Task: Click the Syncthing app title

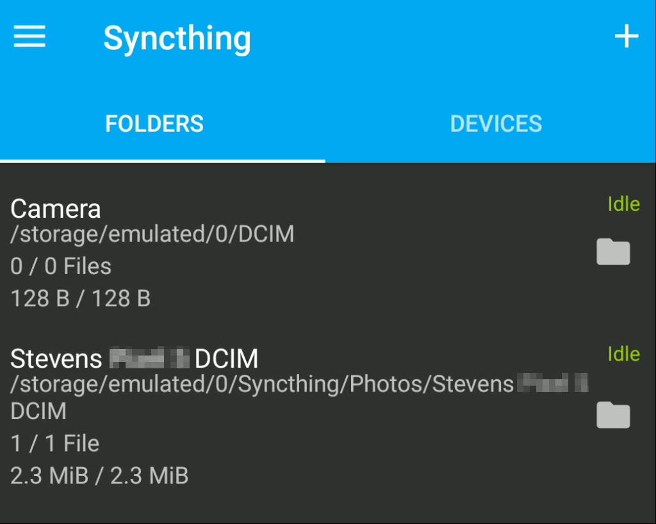Action: [x=177, y=38]
